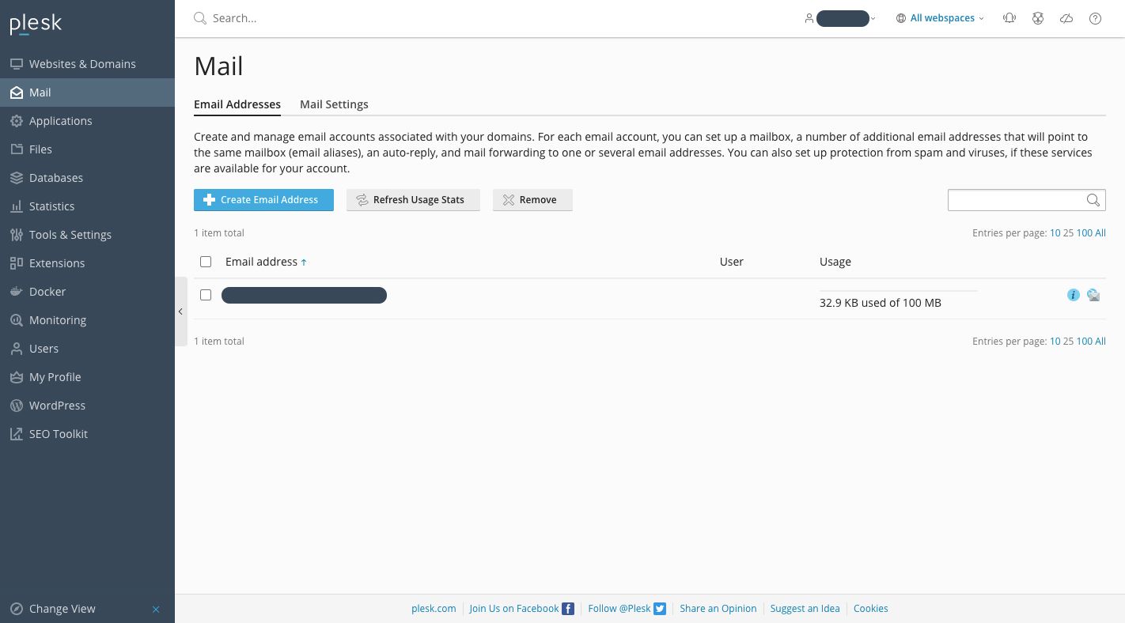Close the Change View option with X

pyautogui.click(x=156, y=609)
